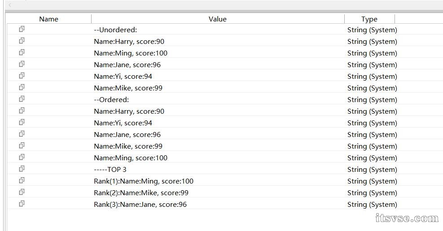
Task: Click the Type column header
Action: pyautogui.click(x=369, y=19)
